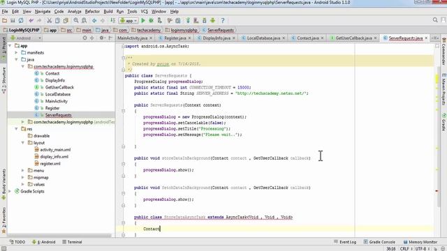Click the Synchronize toolbar icon

tap(21, 20)
